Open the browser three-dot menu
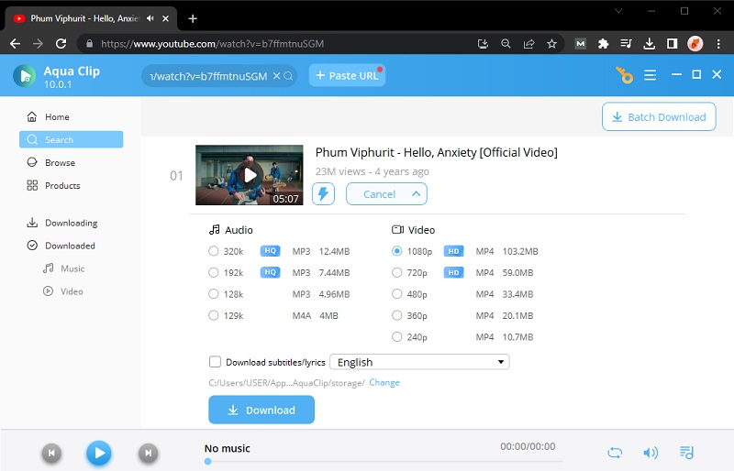734x471 pixels. (718, 44)
